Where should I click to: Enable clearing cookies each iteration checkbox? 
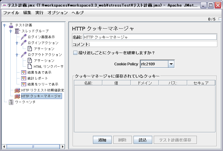75,53
